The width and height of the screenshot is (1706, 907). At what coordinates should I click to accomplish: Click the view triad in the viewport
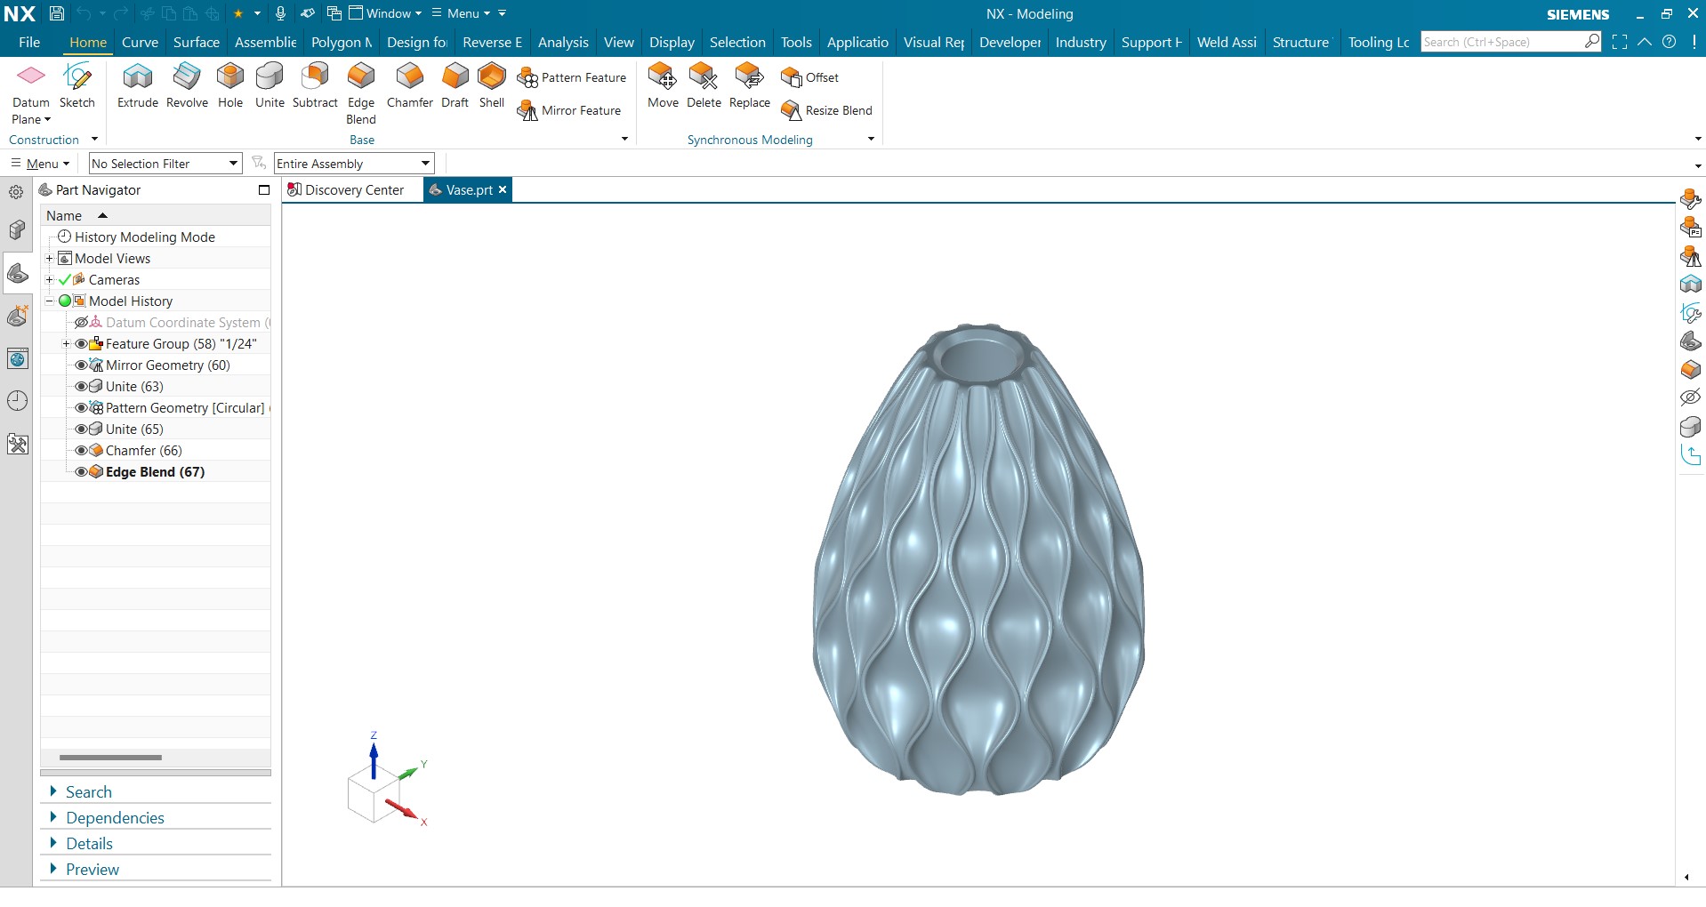tap(385, 781)
